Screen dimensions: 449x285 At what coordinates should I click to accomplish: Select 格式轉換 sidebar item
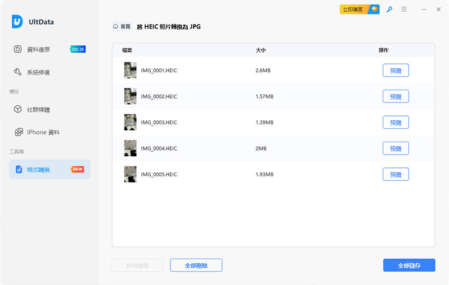tap(50, 170)
